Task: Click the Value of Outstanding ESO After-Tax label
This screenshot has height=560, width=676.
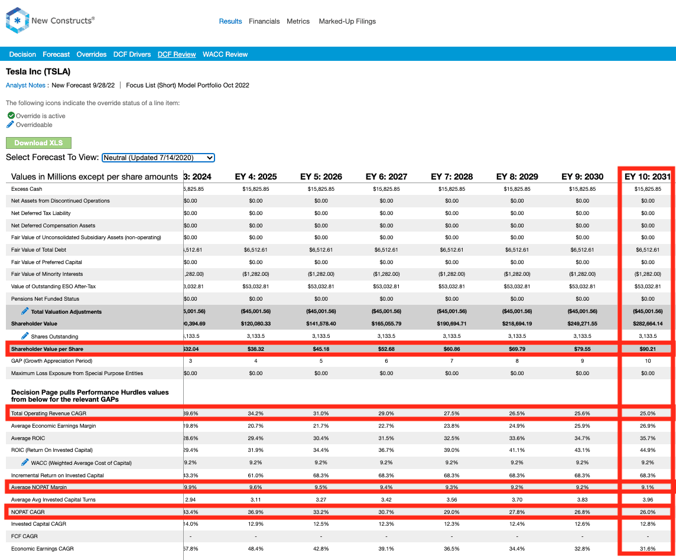Action: point(53,286)
